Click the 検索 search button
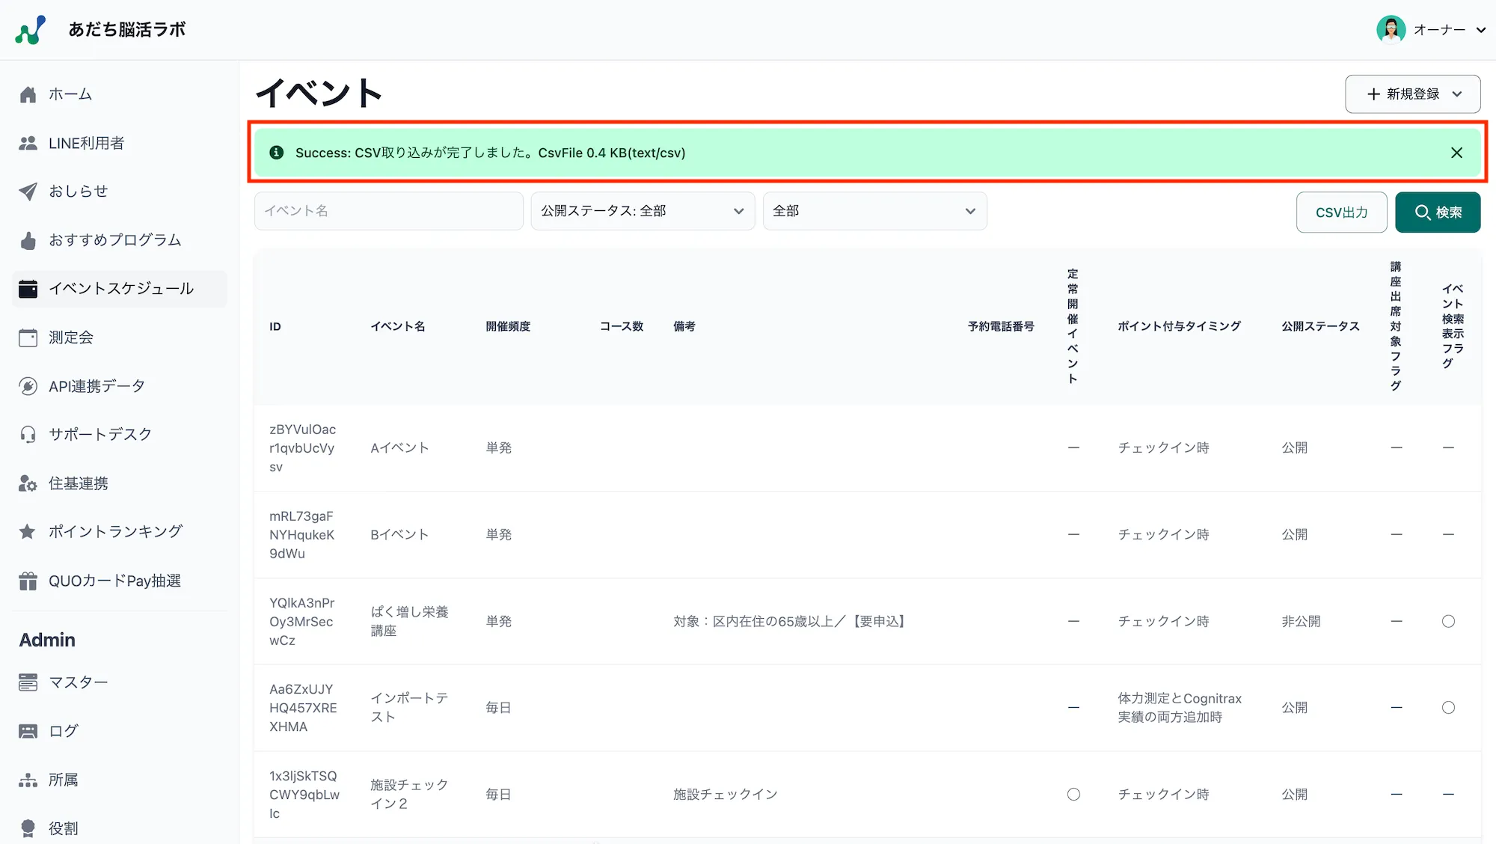This screenshot has height=844, width=1496. click(x=1437, y=212)
